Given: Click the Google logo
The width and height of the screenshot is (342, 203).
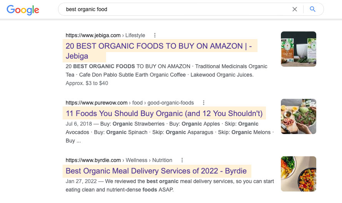Looking at the screenshot, I should click(x=23, y=10).
